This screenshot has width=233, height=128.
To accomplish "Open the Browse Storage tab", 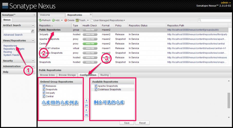I will pyautogui.click(x=67, y=75).
